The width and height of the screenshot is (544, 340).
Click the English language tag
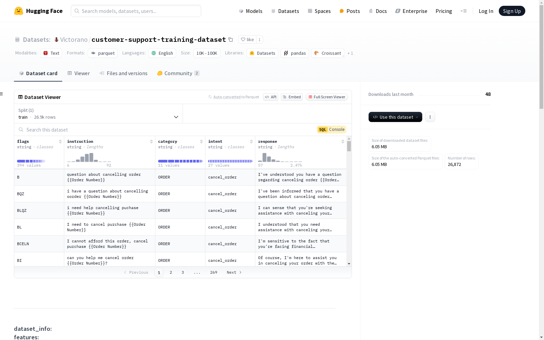(162, 53)
